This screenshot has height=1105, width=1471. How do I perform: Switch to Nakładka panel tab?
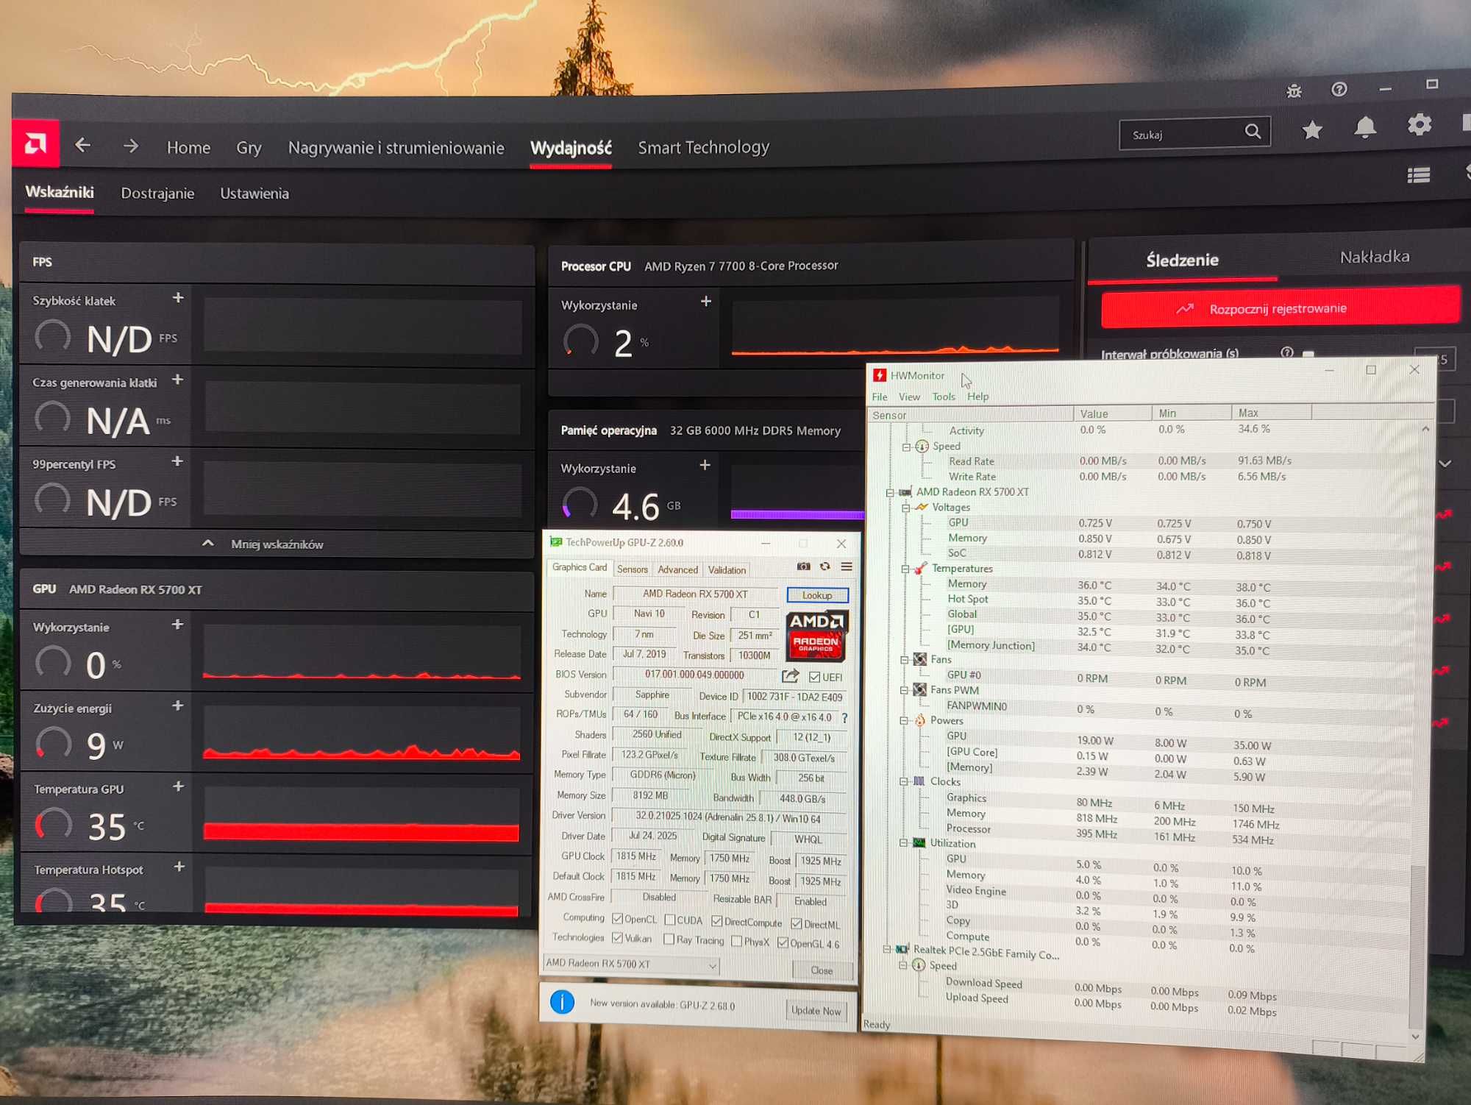tap(1374, 257)
